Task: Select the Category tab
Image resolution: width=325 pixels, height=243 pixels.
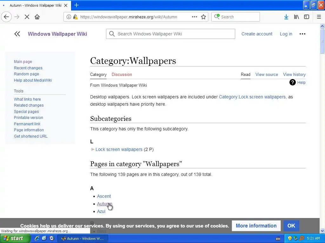Action: pyautogui.click(x=98, y=75)
